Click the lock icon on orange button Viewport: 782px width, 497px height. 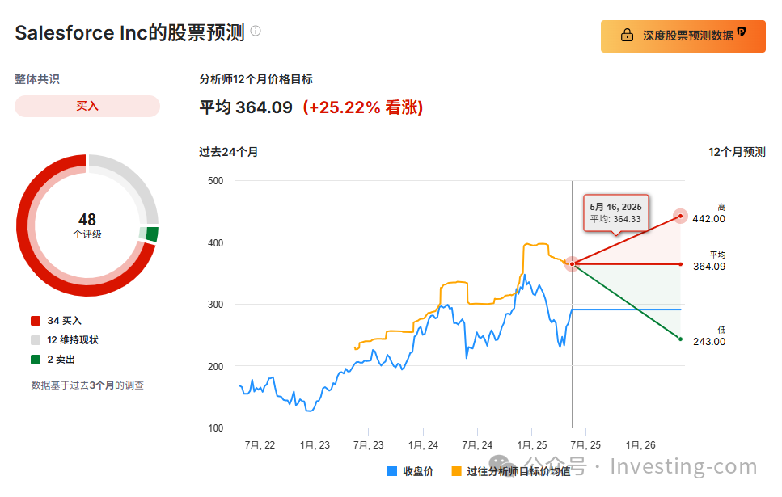pyautogui.click(x=627, y=36)
